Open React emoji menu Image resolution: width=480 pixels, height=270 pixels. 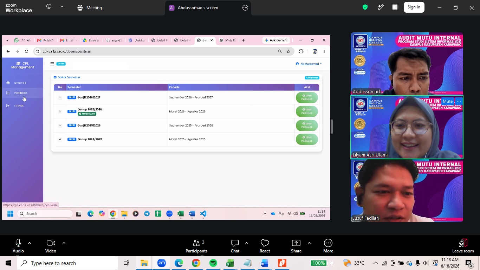265,246
